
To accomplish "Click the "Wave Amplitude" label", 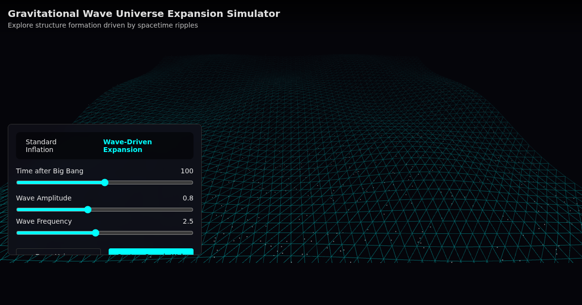I will coord(44,198).
